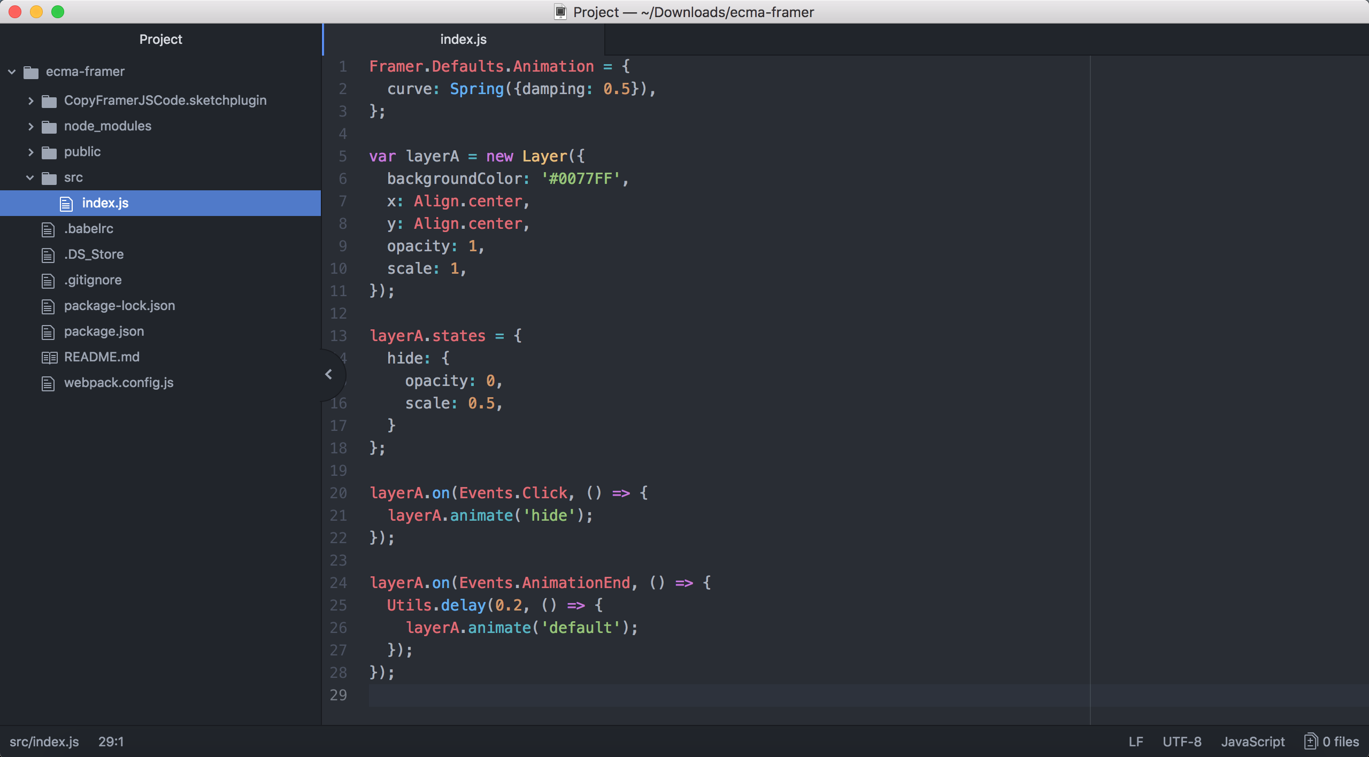Click the yellow minimize window button

coord(36,12)
